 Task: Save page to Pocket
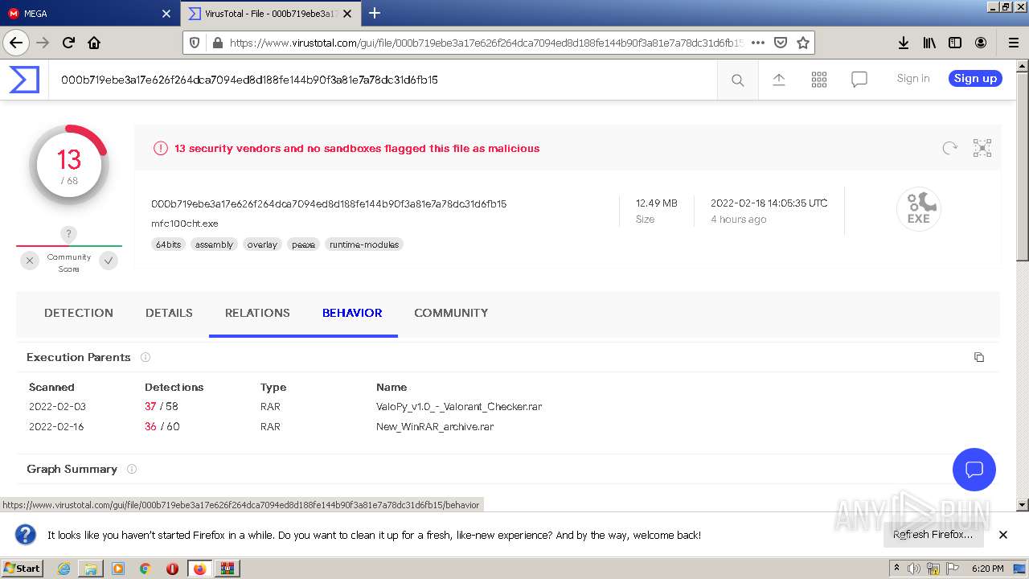click(x=780, y=43)
